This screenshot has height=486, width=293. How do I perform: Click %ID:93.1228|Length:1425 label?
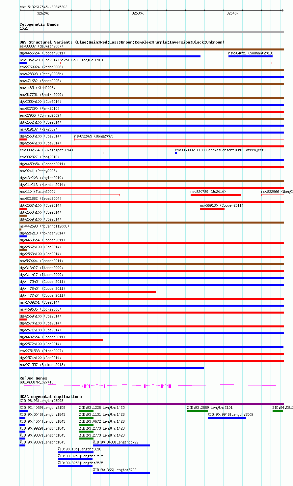102,408
